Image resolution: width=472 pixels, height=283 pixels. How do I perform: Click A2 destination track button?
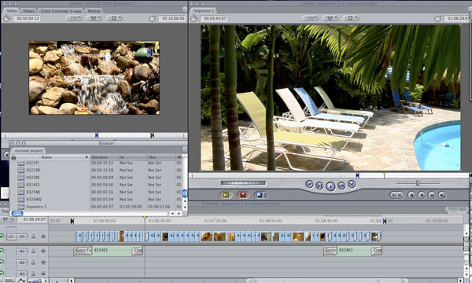tap(22, 263)
